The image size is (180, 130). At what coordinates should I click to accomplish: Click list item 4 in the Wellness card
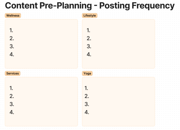coord(12,55)
